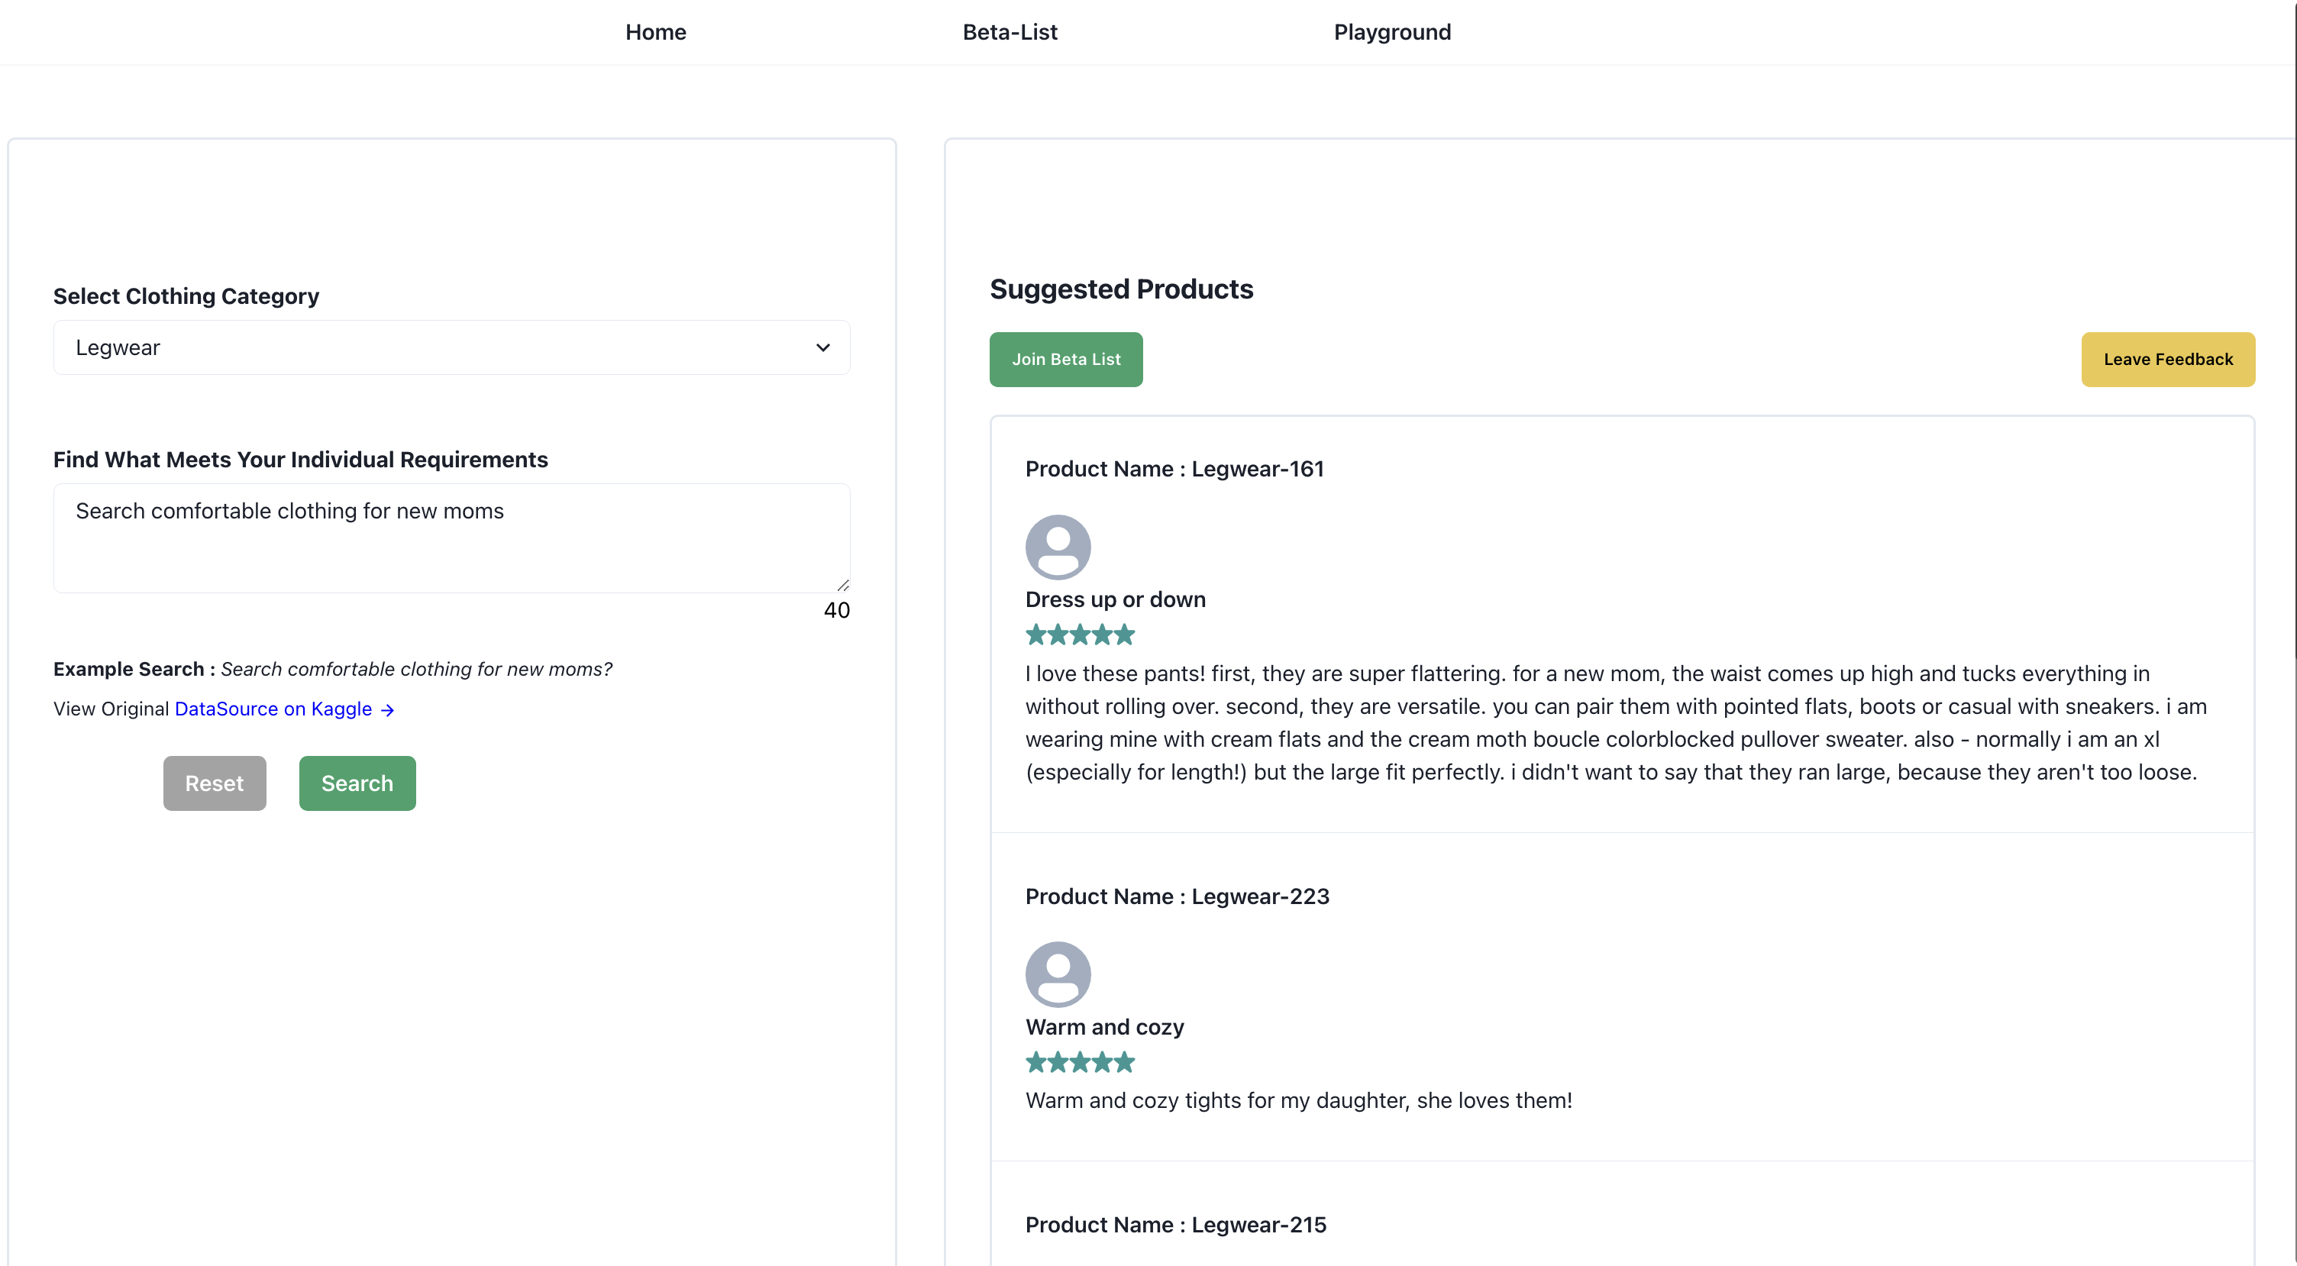
Task: Open the Home menu item
Action: coord(655,32)
